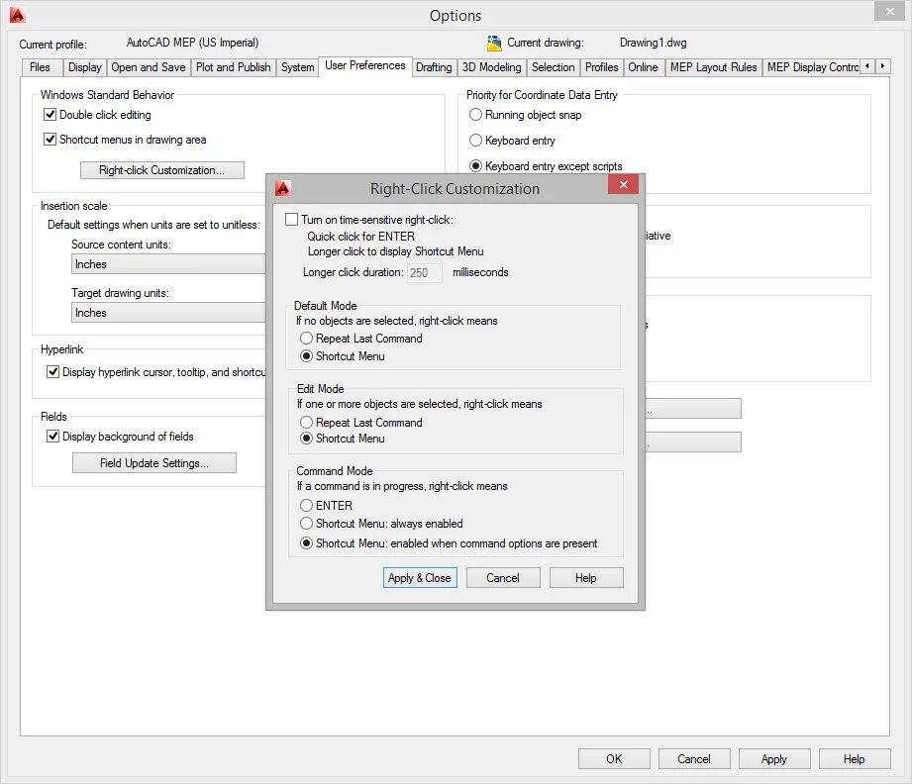Image resolution: width=912 pixels, height=784 pixels.
Task: Click the current drawing file icon
Action: [494, 43]
